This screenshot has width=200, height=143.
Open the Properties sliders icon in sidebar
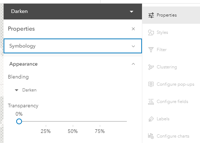151,15
